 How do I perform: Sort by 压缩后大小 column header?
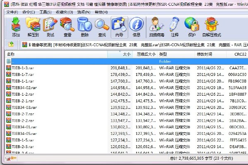(145, 54)
